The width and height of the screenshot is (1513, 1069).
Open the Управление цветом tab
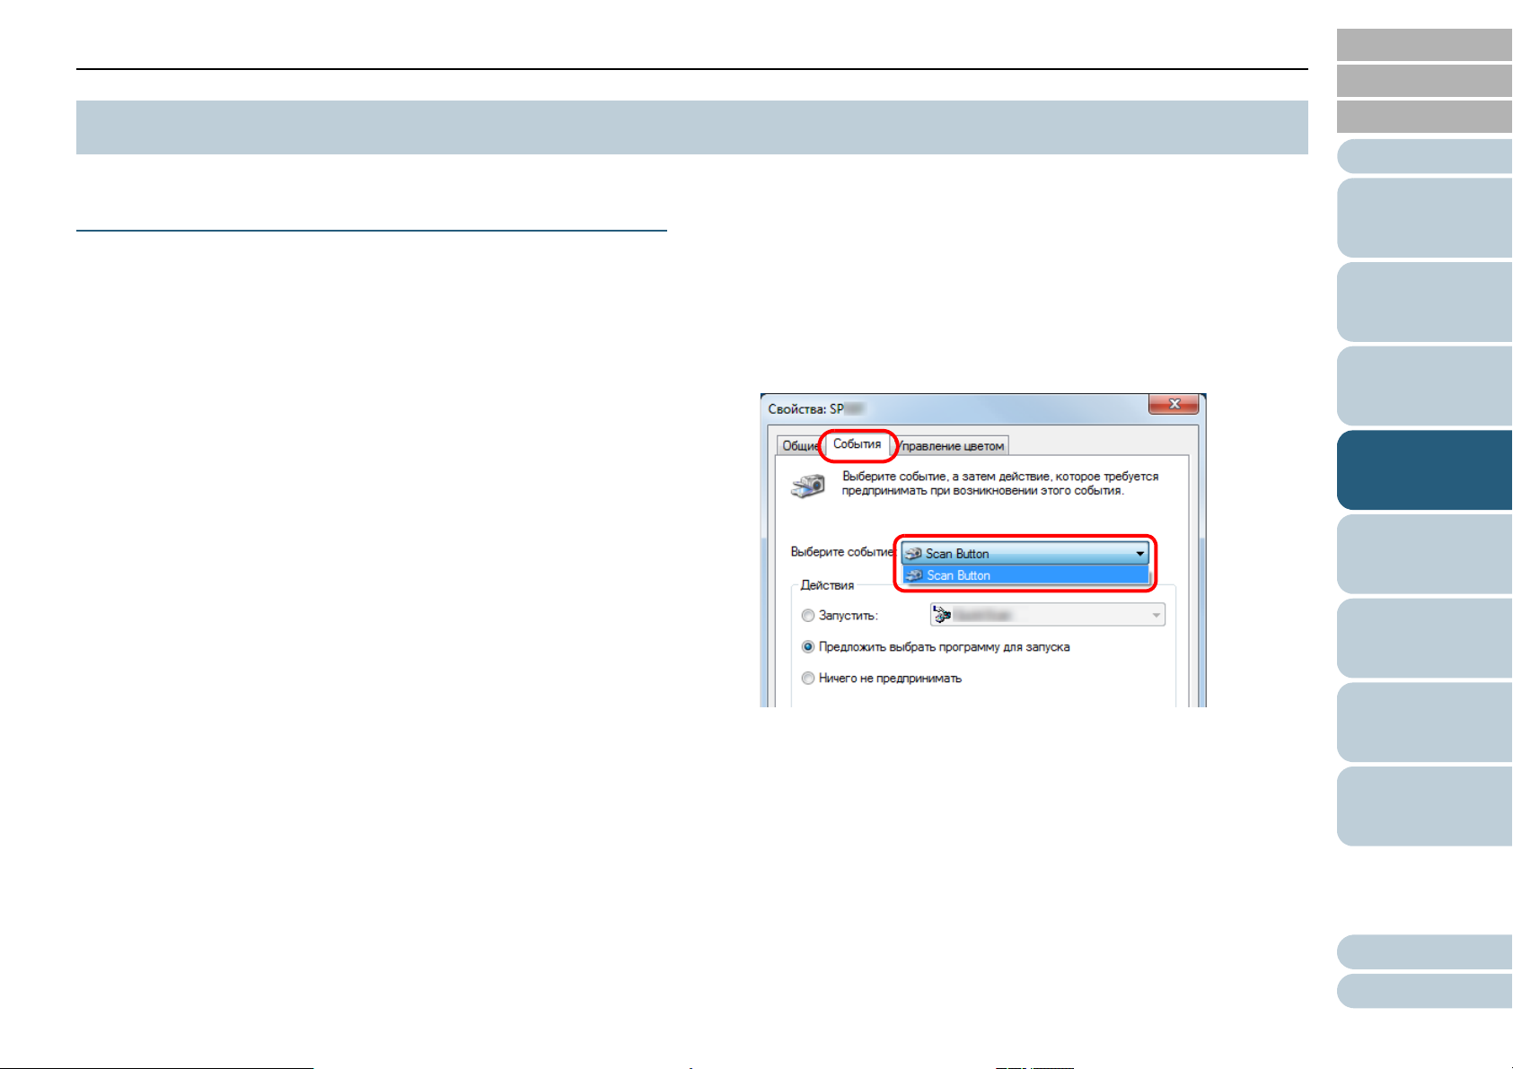[951, 446]
